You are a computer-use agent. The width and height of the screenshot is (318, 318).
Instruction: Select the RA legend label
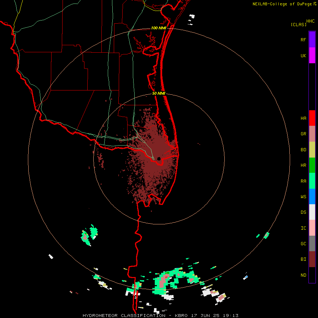pos(303,181)
